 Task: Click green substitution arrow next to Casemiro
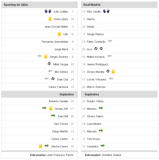[103, 146]
